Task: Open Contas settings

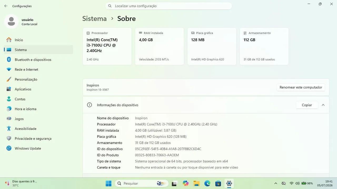Action: click(x=38, y=99)
